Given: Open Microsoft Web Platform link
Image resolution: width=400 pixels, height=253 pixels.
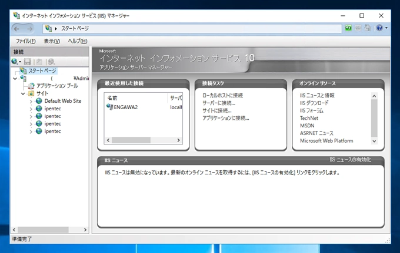Looking at the screenshot, I should [326, 141].
